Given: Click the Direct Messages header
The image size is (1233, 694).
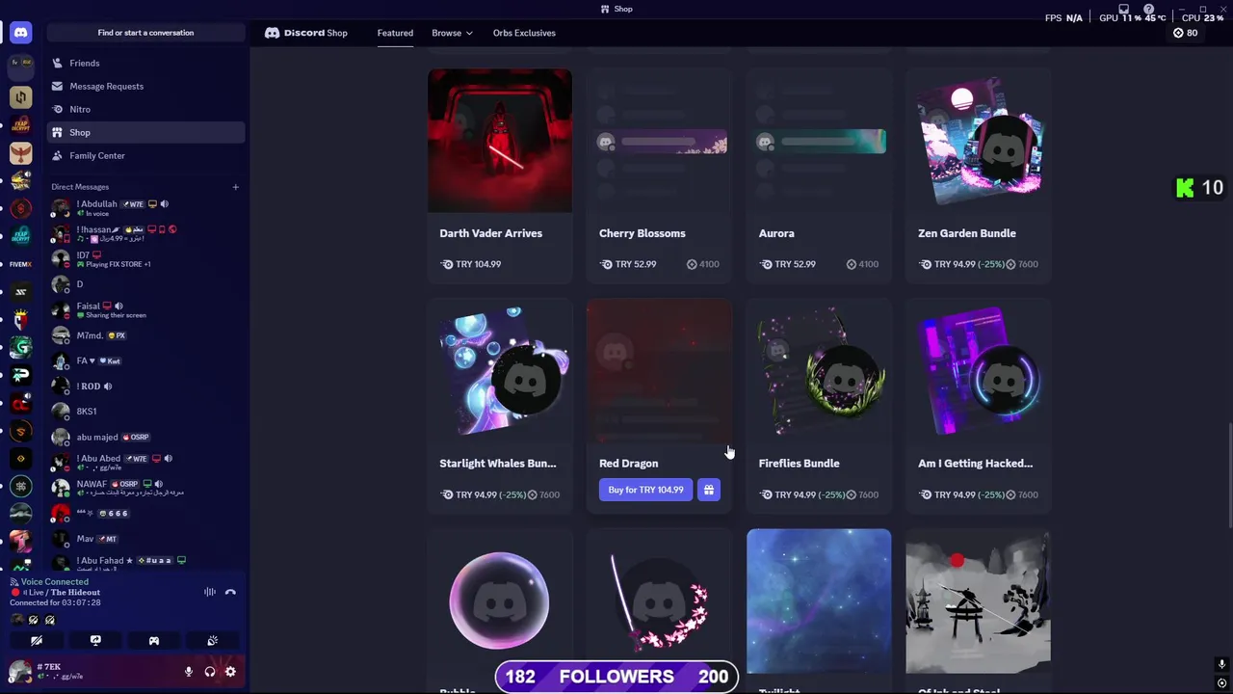Looking at the screenshot, I should point(80,187).
